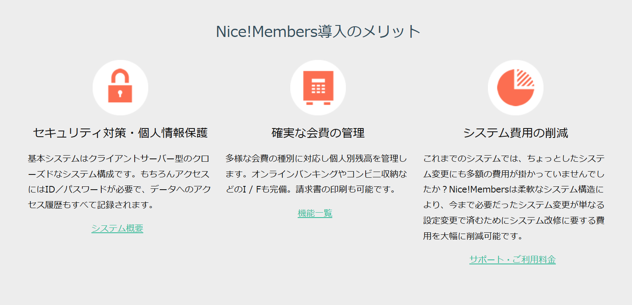Click the paragraph starting with 基本システムは
Viewport: 632px width, 305px height.
click(119, 181)
